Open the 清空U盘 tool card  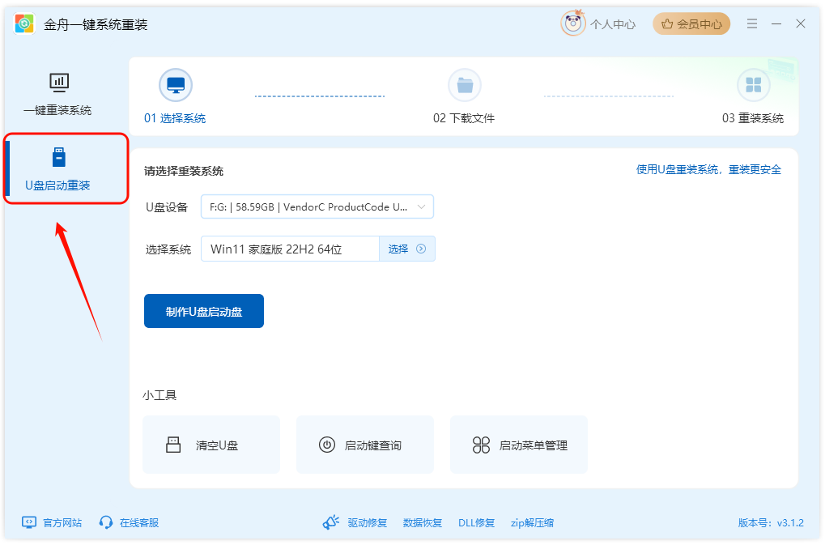[x=211, y=445]
